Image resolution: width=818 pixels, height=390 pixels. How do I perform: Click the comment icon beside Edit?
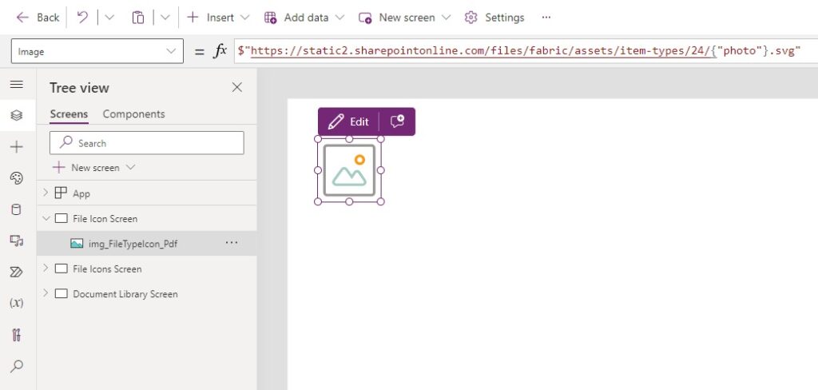point(397,121)
